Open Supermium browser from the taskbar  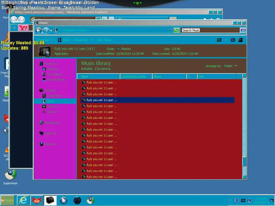click(91, 200)
